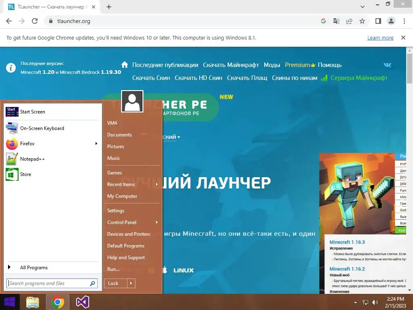This screenshot has height=310, width=413.
Task: Open taskbar clock and date
Action: click(x=395, y=302)
